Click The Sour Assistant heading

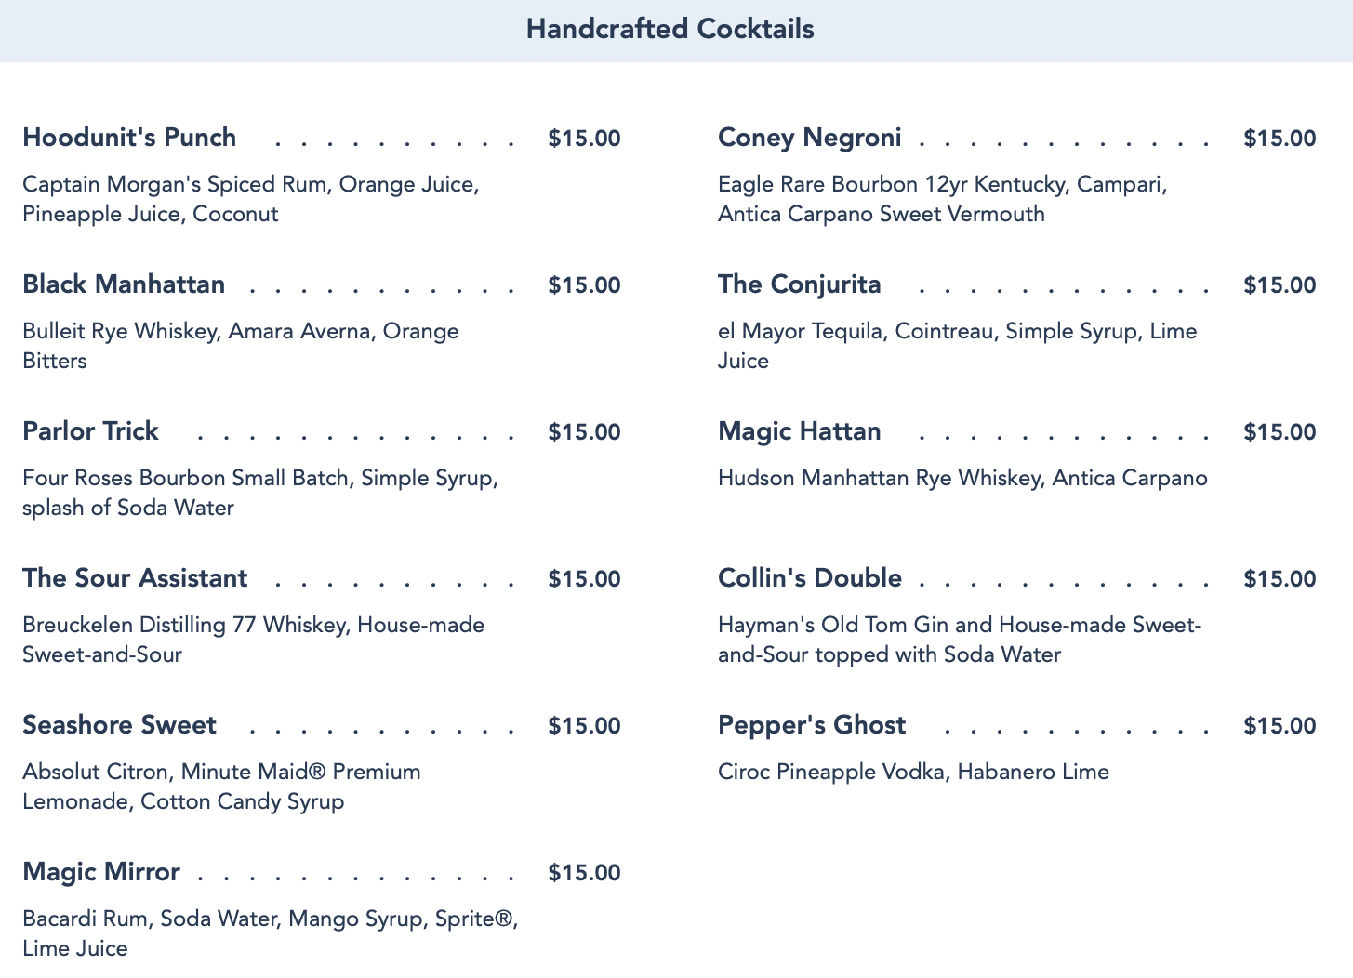135,578
